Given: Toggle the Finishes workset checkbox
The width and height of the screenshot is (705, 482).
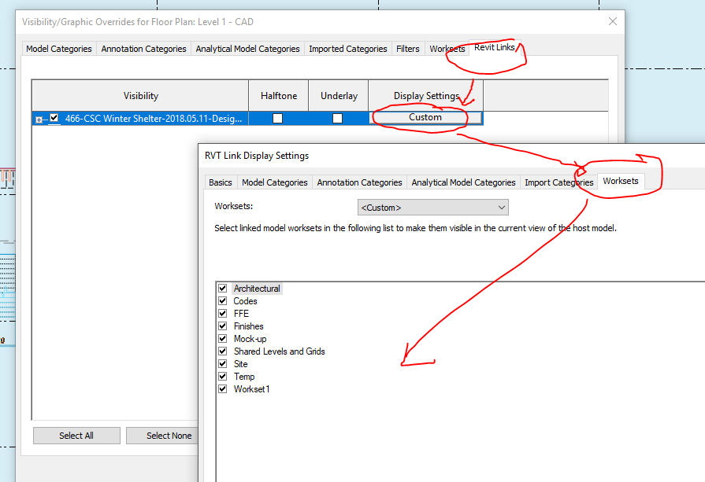Looking at the screenshot, I should [223, 326].
